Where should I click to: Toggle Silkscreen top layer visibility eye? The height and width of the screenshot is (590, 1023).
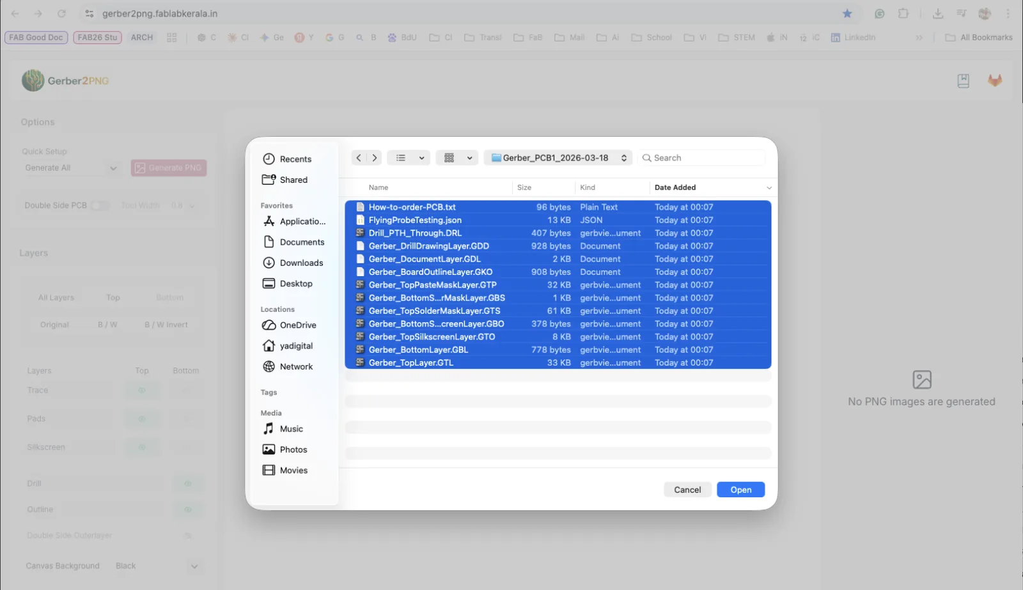[142, 447]
